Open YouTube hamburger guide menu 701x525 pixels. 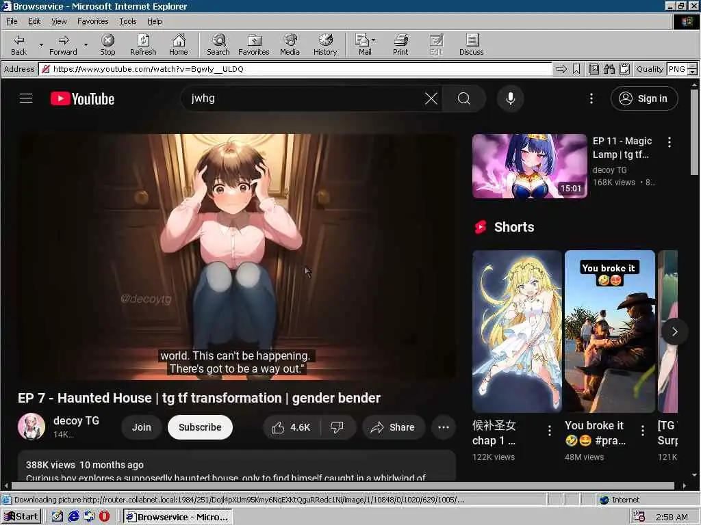(x=26, y=98)
